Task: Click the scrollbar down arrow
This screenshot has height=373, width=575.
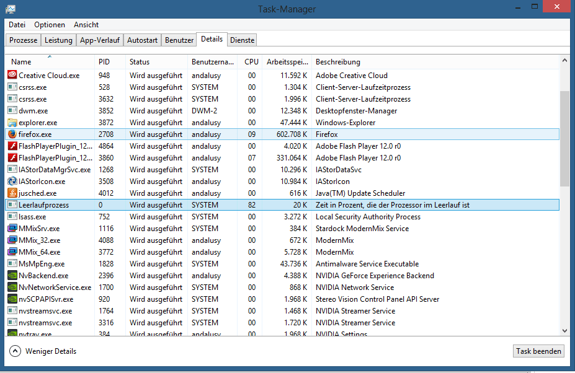Action: 564,331
